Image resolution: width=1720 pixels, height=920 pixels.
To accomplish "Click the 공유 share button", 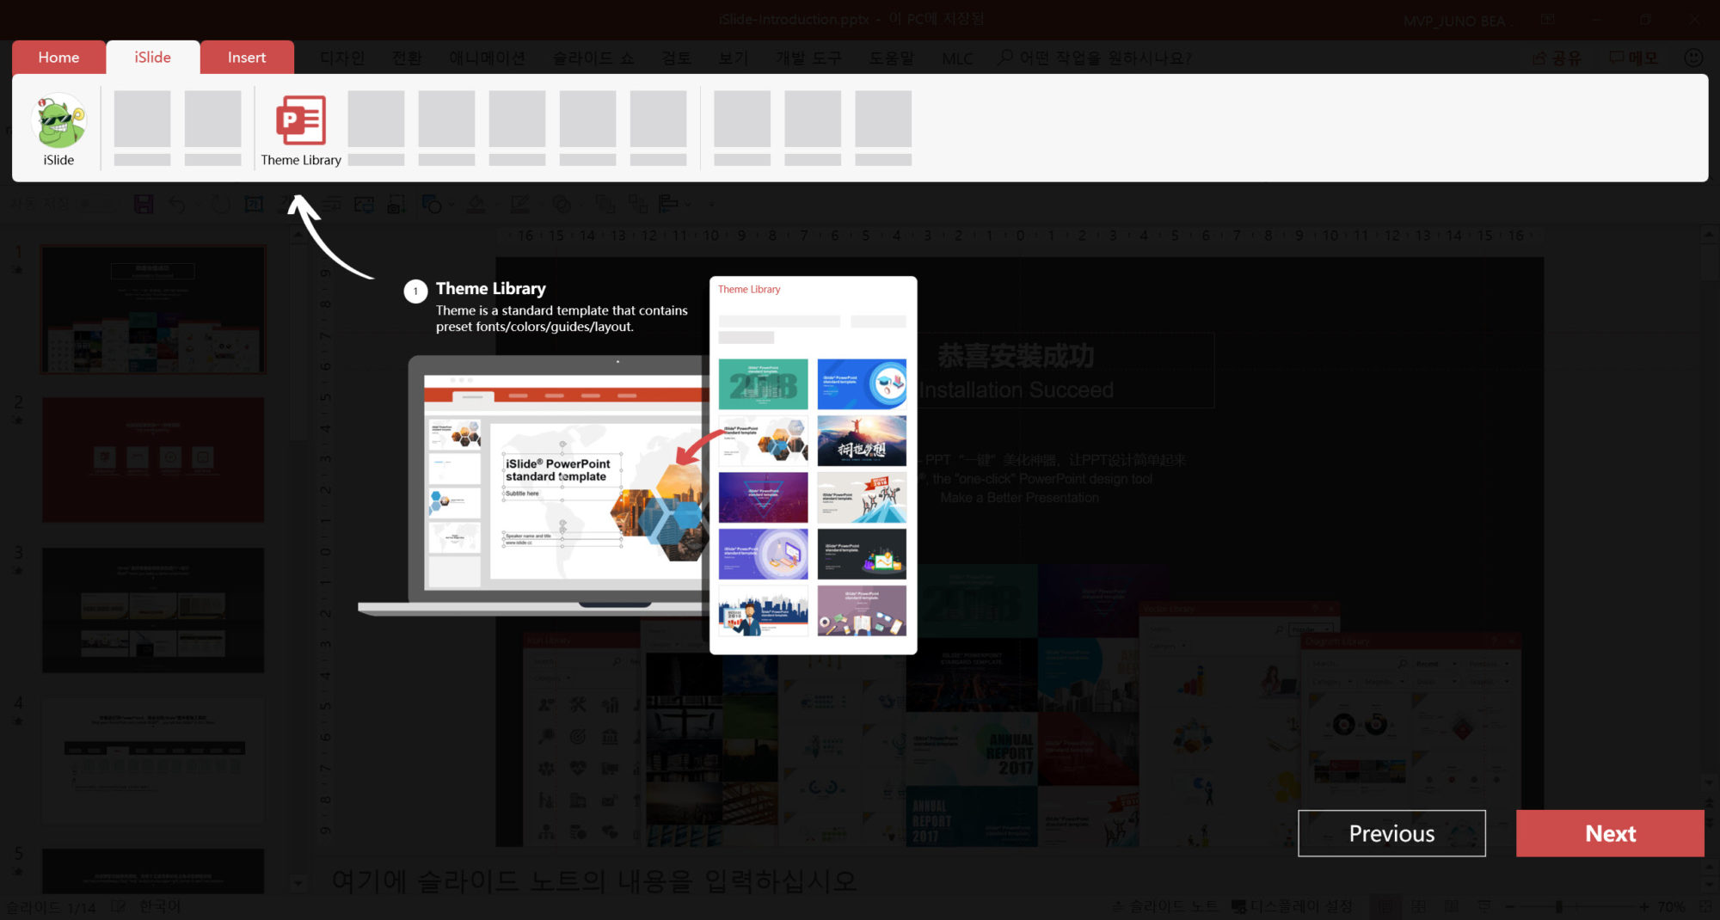I will click(1557, 58).
